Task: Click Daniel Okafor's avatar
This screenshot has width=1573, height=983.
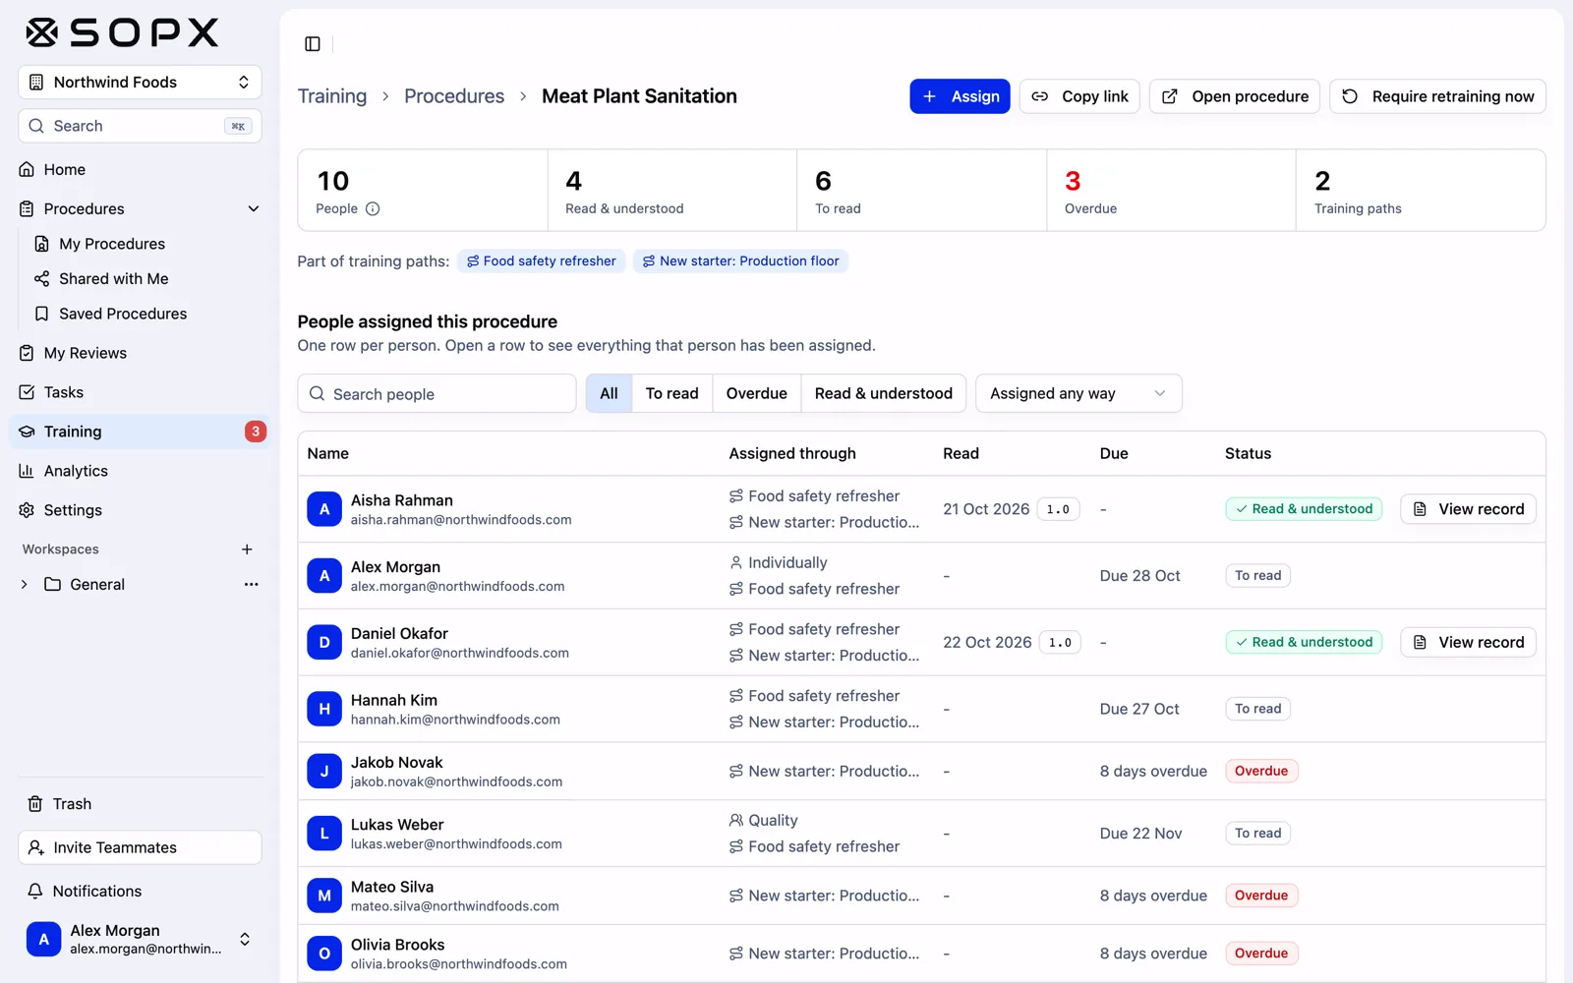Action: 324,643
